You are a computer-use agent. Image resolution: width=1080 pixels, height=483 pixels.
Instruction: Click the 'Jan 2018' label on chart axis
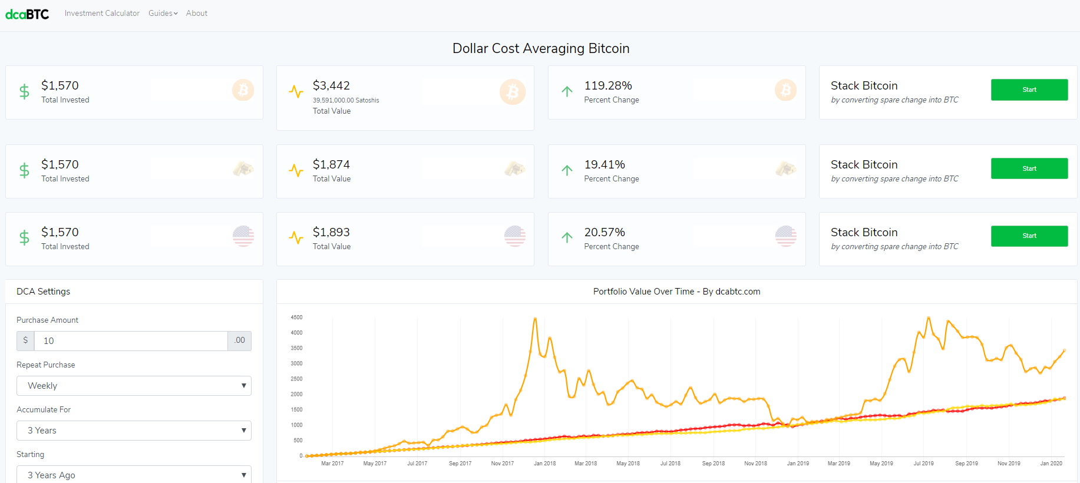click(545, 464)
